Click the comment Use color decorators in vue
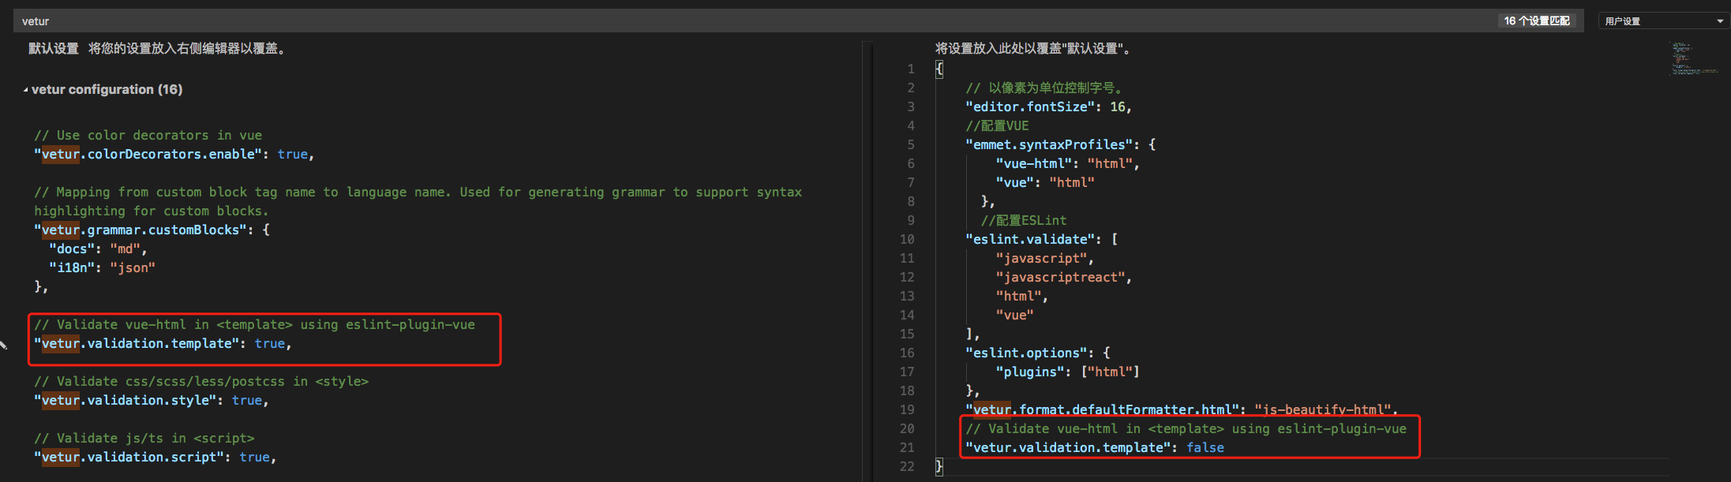Screen dimensions: 1731x482 point(148,136)
